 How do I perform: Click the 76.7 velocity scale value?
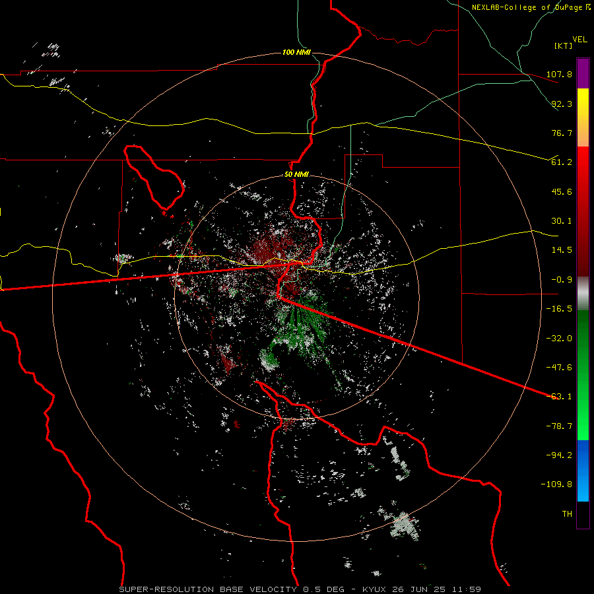point(562,133)
